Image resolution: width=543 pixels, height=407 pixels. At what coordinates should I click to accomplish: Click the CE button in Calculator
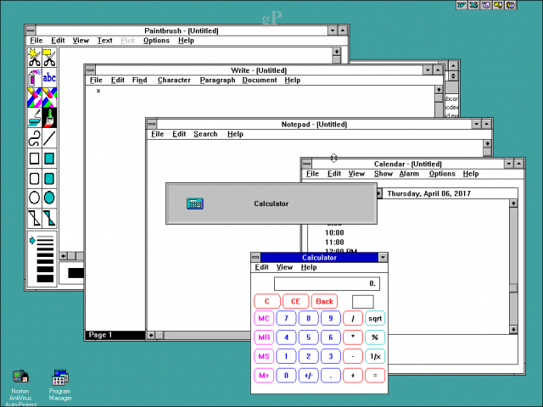click(295, 302)
